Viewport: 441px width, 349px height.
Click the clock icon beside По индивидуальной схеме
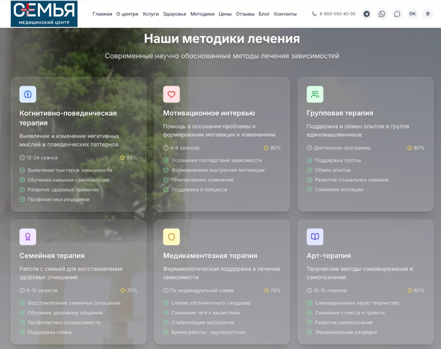pyautogui.click(x=166, y=290)
